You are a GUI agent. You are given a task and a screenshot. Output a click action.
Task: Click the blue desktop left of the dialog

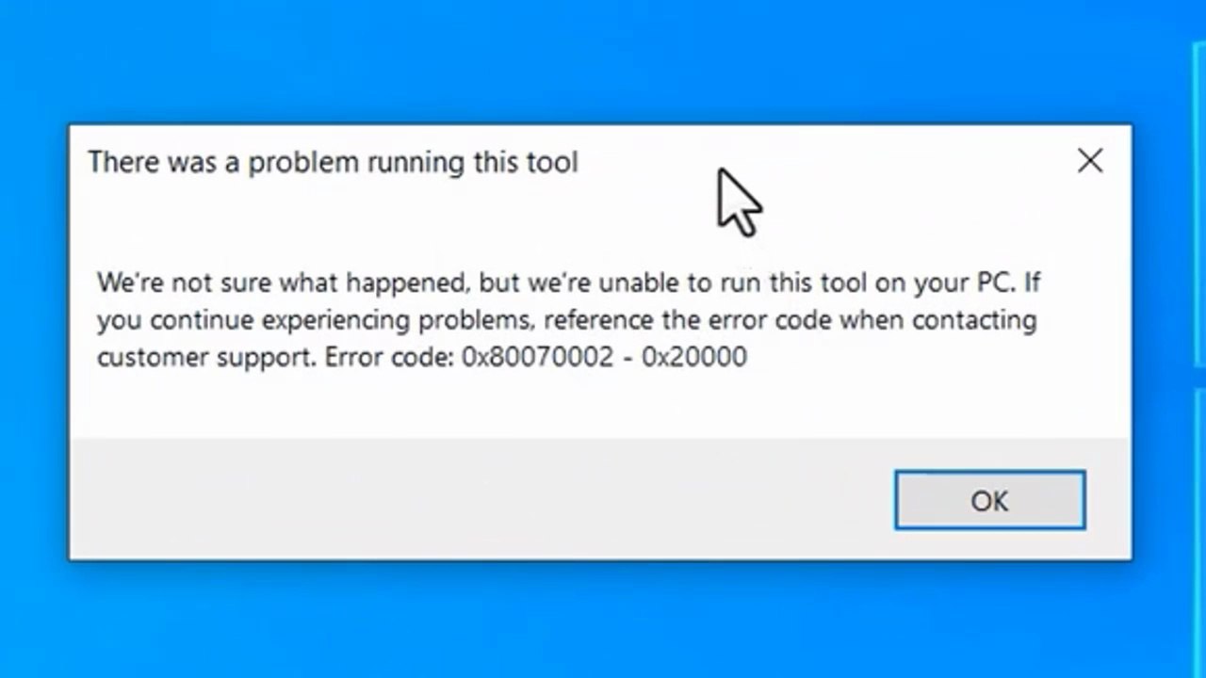click(x=33, y=339)
